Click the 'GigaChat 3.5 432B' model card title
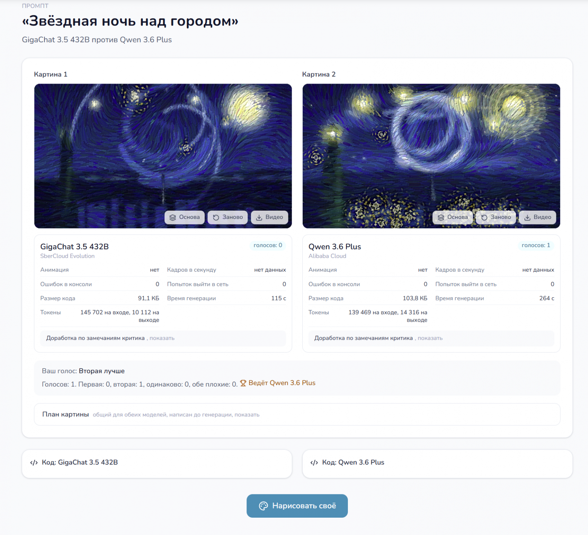588x535 pixels. (75, 247)
